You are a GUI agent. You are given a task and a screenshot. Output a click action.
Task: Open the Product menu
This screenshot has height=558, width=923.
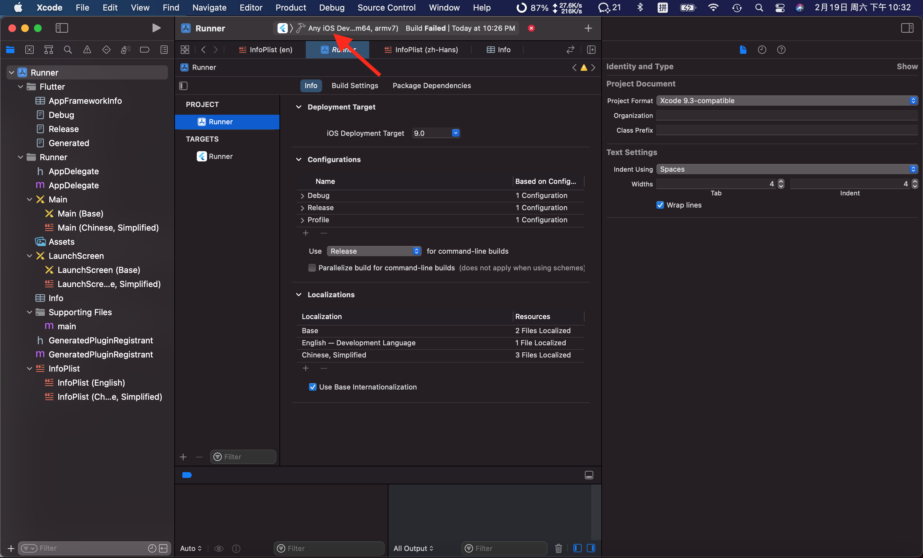coord(291,7)
